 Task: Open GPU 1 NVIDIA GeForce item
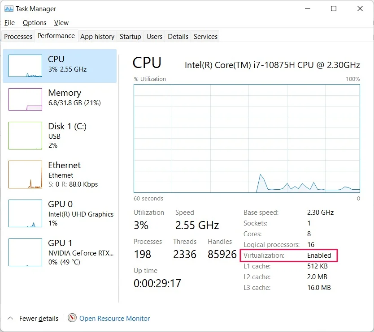tap(60, 252)
